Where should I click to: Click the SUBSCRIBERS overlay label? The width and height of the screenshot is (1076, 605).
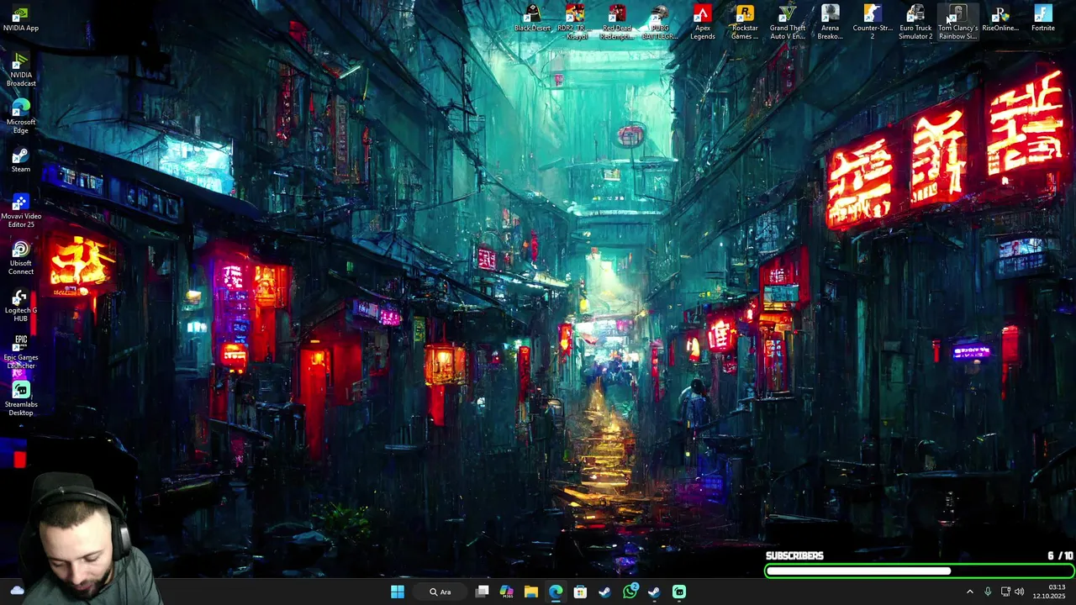tap(794, 555)
